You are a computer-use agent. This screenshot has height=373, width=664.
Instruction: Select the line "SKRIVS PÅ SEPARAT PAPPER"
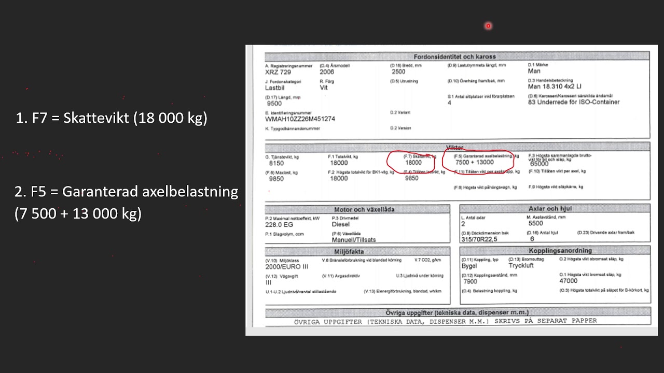point(545,321)
